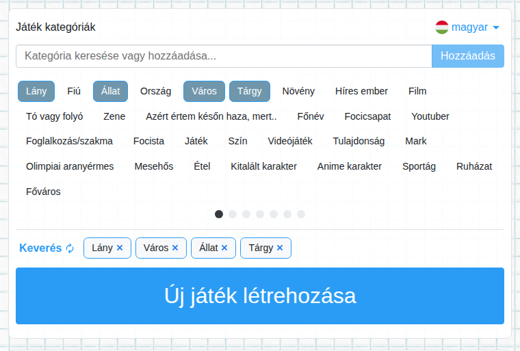The image size is (520, 351).
Task: Select the Kitalált karakter category
Action: (x=263, y=166)
